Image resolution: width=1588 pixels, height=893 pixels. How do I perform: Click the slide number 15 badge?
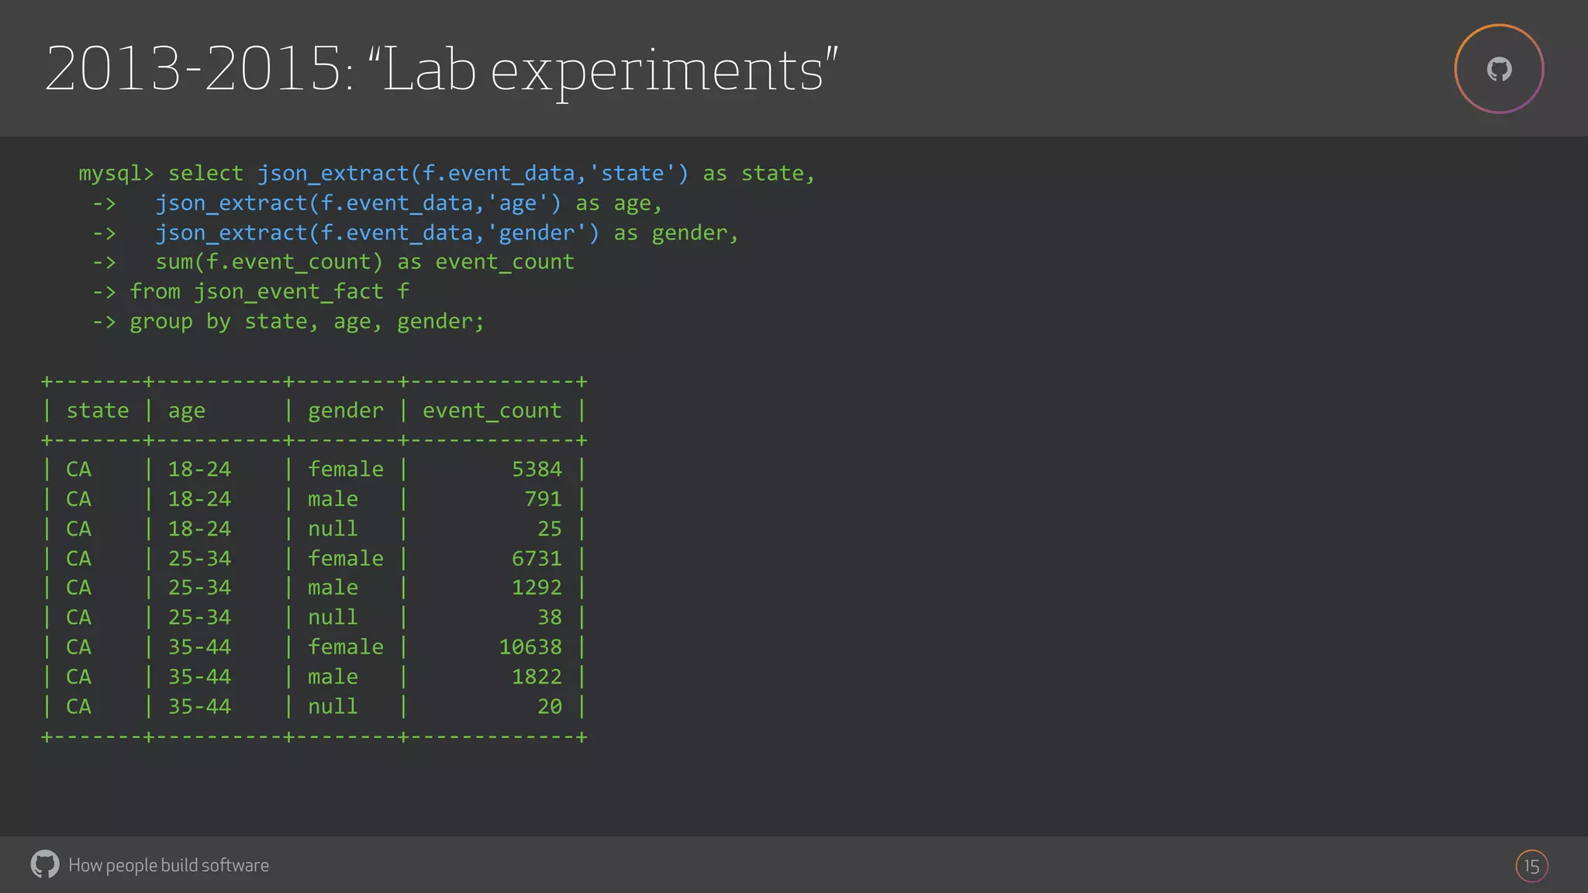[x=1531, y=866]
